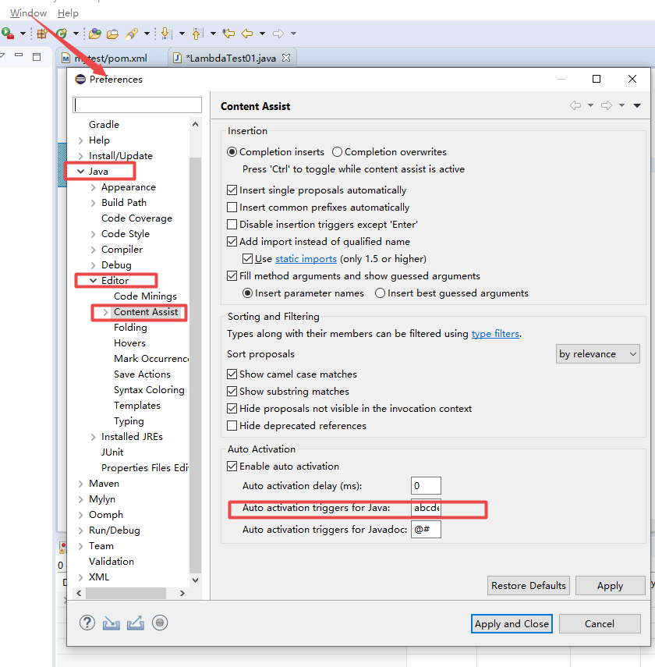Maximize the Preferences dialog

(597, 79)
